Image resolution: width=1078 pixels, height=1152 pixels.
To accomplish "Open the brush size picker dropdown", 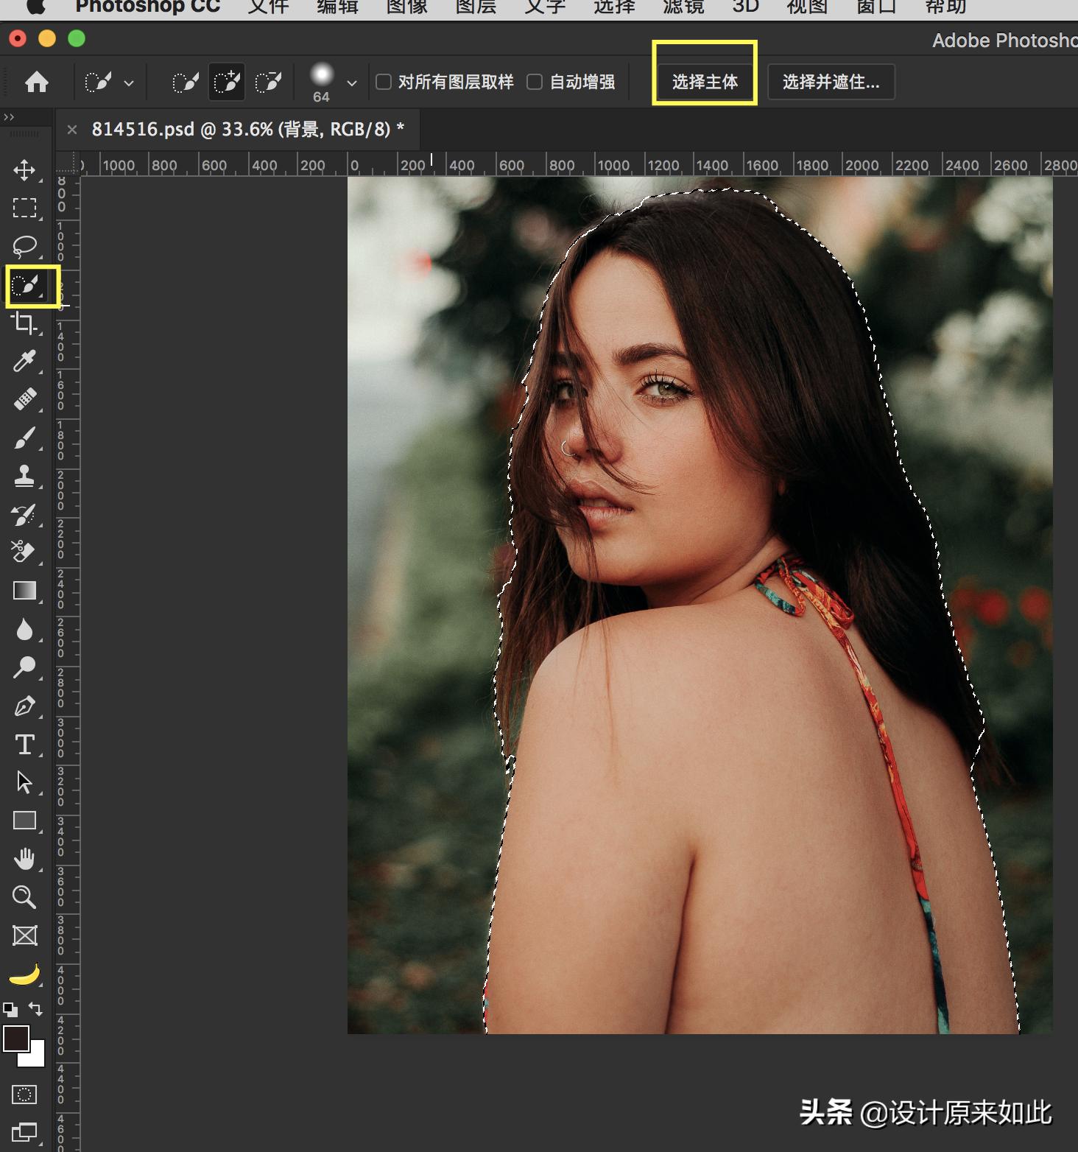I will (x=351, y=83).
